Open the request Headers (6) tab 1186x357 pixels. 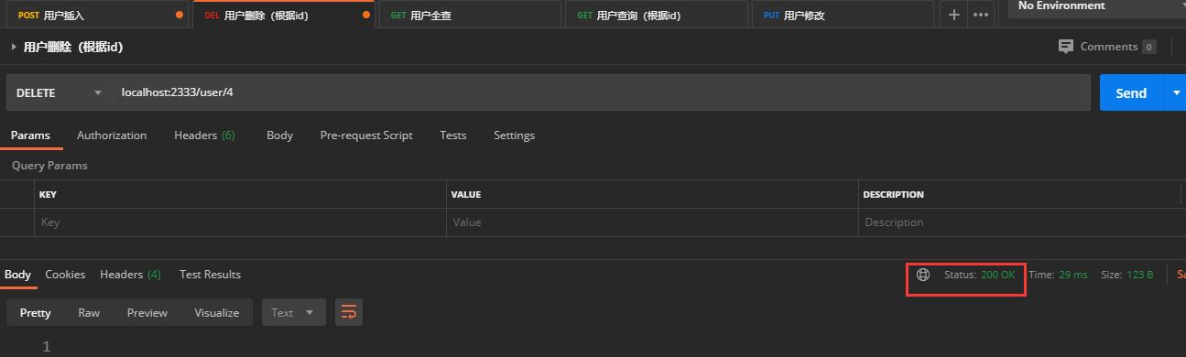coord(204,135)
